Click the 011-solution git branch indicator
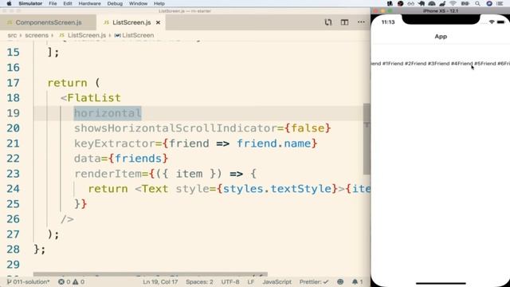 click(29, 281)
